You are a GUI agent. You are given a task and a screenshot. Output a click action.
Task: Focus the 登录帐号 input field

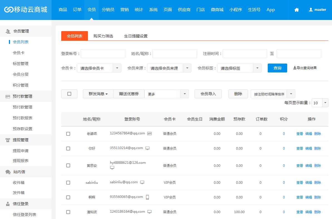[103, 54]
